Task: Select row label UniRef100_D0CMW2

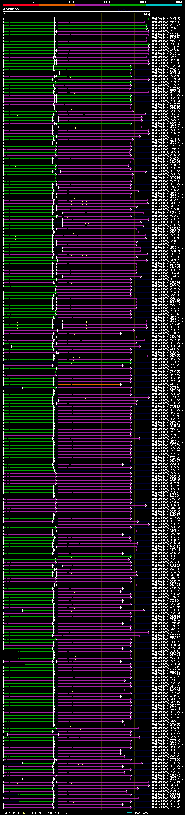Action: click(166, 439)
